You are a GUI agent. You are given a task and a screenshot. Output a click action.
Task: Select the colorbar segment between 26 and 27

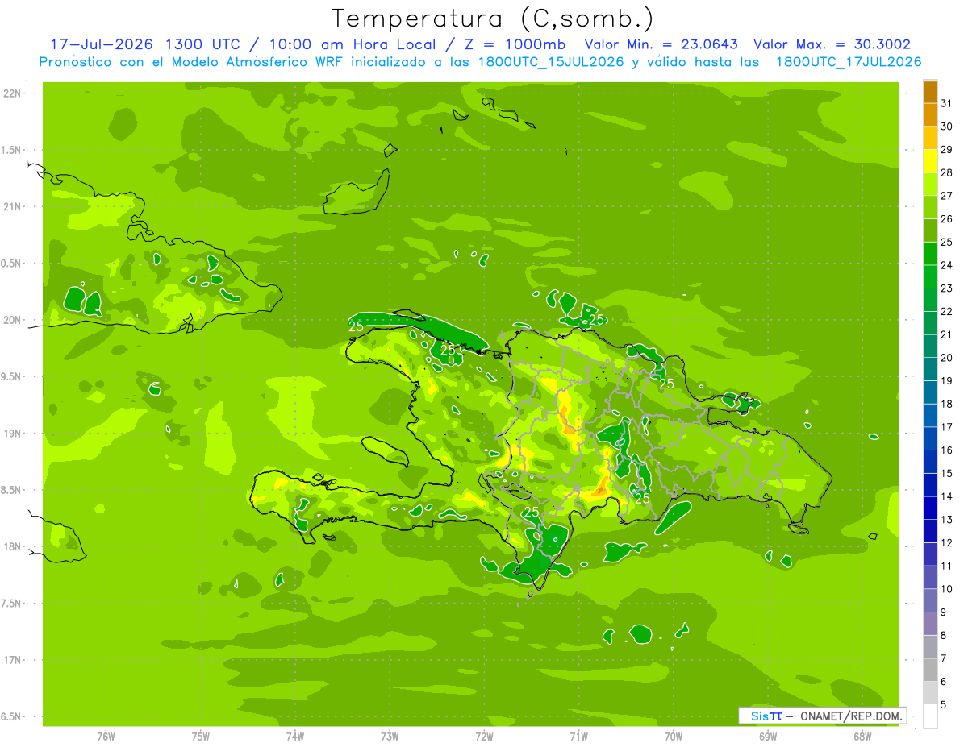click(930, 207)
